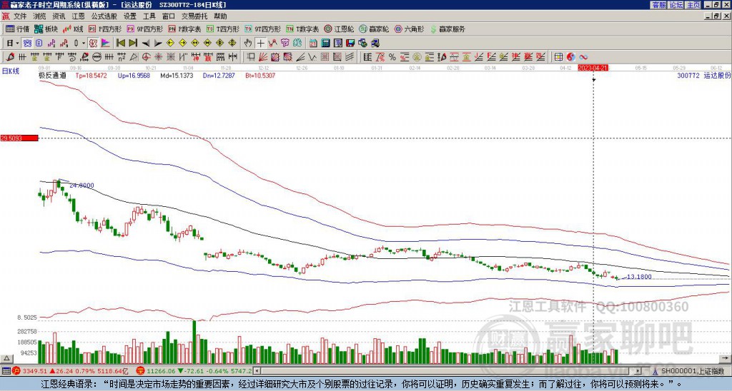Open the 帮助 menu
Screen dimensions: 732x391
pyautogui.click(x=220, y=16)
